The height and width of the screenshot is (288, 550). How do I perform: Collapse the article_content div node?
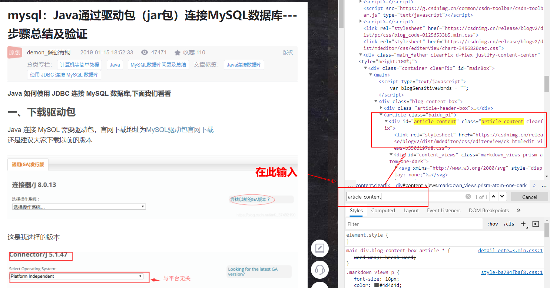tap(386, 121)
